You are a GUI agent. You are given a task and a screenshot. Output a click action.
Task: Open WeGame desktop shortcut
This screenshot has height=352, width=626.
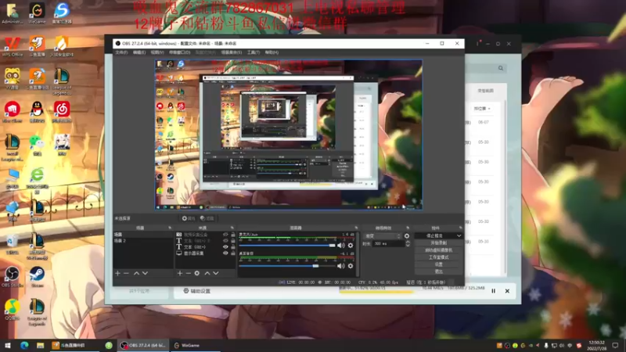(x=37, y=13)
